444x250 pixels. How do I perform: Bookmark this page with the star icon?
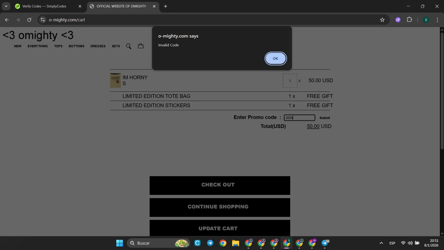[x=382, y=20]
